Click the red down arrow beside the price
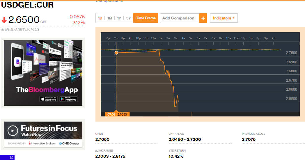305x160 pixels. pyautogui.click(x=4, y=20)
